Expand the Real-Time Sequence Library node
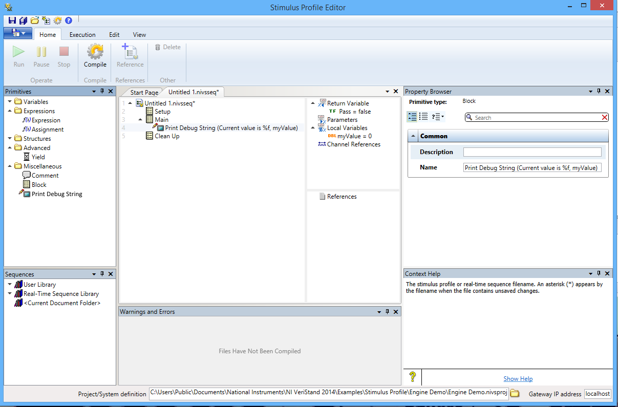The width and height of the screenshot is (618, 407). pyautogui.click(x=10, y=294)
